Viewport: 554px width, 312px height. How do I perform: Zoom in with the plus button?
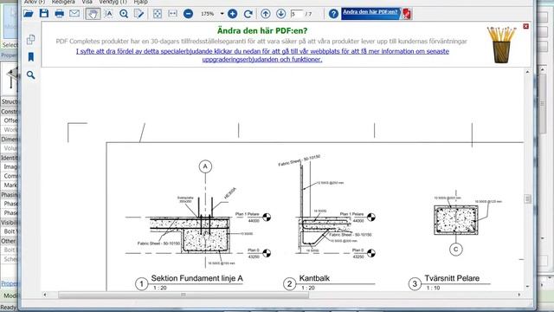point(232,14)
